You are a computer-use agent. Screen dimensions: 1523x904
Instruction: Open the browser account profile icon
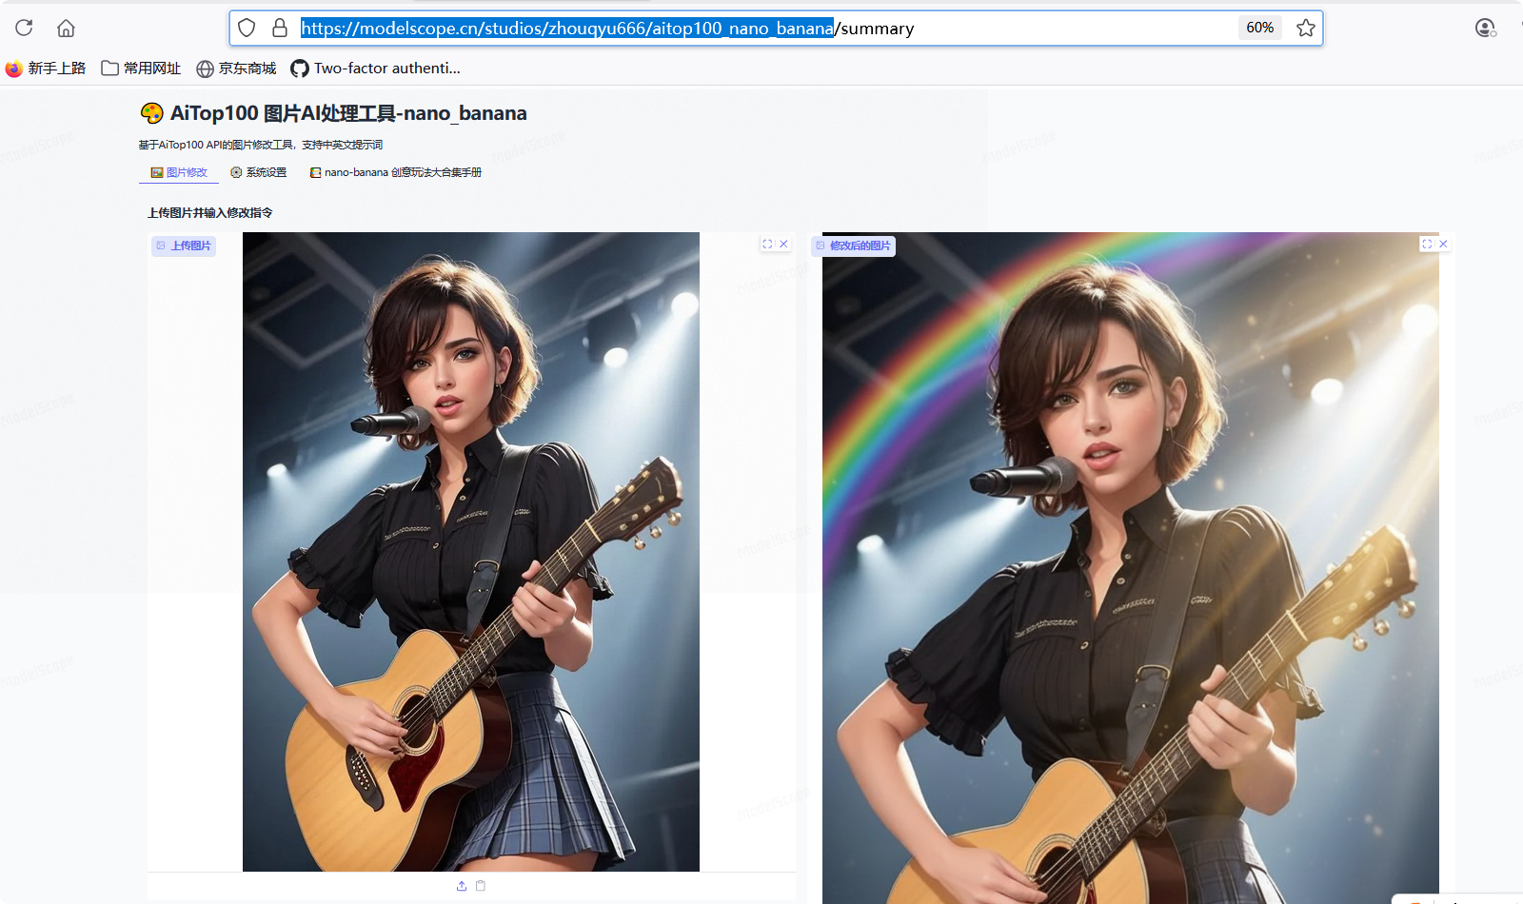tap(1485, 28)
